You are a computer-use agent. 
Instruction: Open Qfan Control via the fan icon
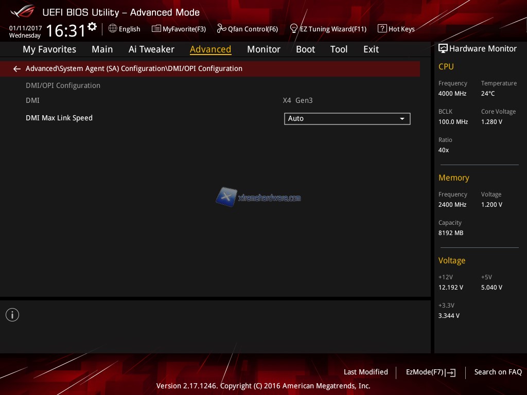[x=221, y=29]
